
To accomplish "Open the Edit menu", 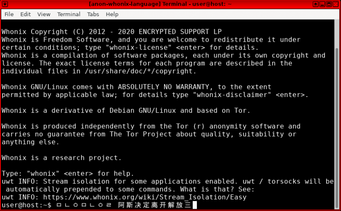I will click(26, 14).
